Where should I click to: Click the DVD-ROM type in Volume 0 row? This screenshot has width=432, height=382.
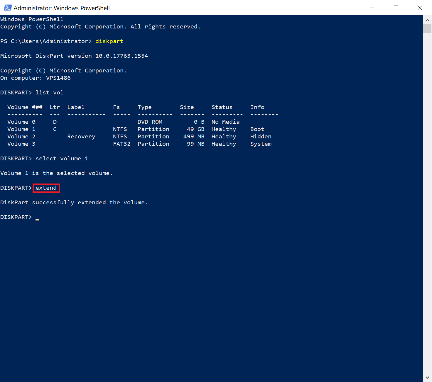[x=150, y=122]
